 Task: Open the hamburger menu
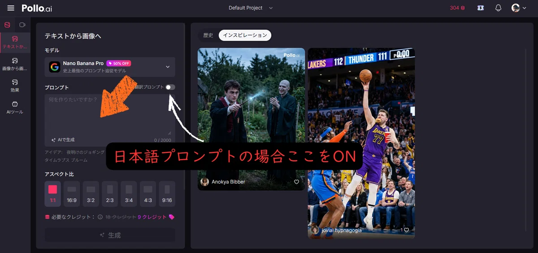tap(11, 8)
